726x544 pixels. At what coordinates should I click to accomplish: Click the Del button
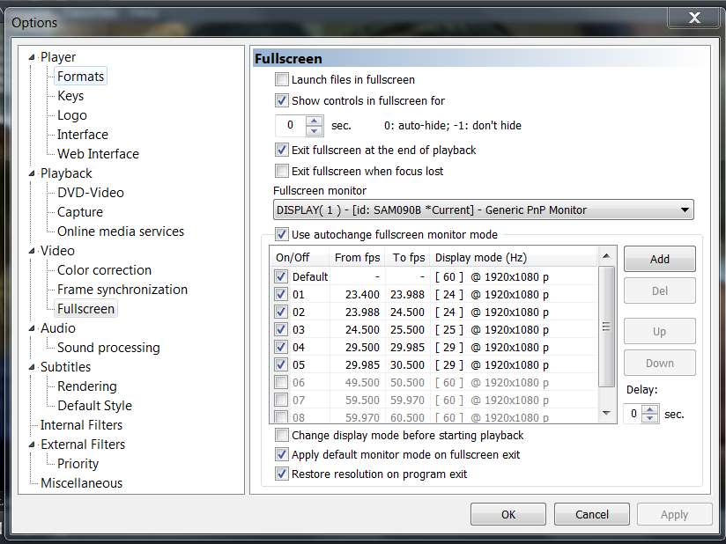[x=659, y=291]
